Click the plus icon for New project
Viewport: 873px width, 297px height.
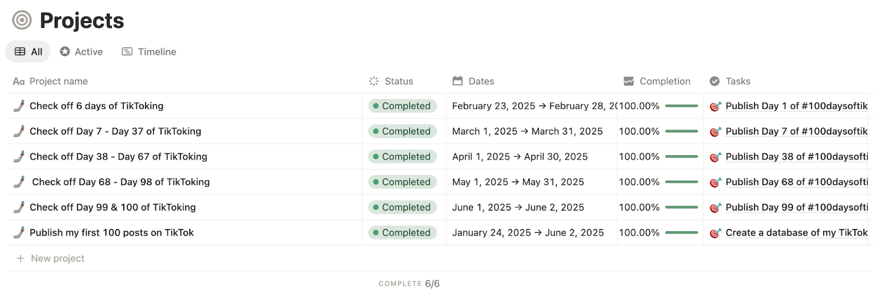coord(21,258)
